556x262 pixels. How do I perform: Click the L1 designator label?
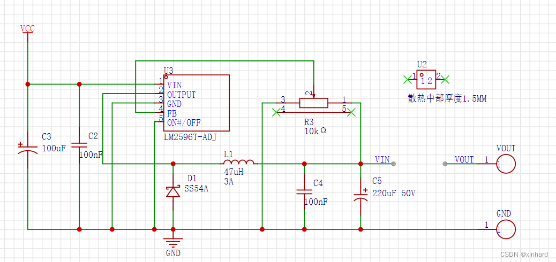pyautogui.click(x=229, y=155)
